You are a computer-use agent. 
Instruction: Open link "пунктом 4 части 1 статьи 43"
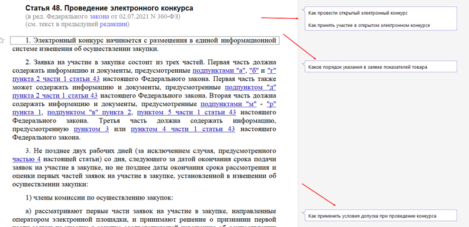[183, 130]
